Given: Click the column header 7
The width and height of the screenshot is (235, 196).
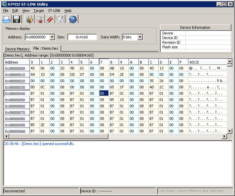Looking at the screenshot, I should [x=104, y=62].
